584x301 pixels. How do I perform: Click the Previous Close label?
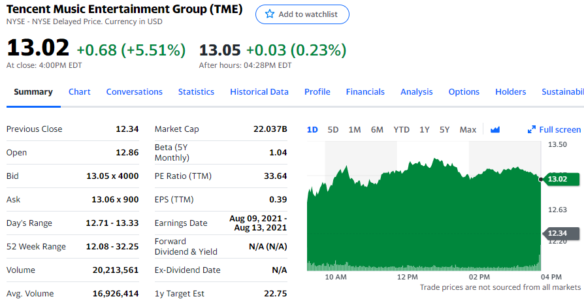[x=34, y=129]
